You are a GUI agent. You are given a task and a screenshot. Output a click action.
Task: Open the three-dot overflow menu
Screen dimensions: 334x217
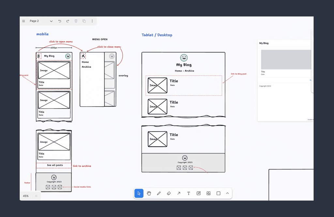pos(92,21)
